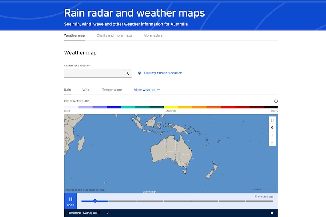Zoom out on the weather map
326x217 pixels.
[x=272, y=143]
